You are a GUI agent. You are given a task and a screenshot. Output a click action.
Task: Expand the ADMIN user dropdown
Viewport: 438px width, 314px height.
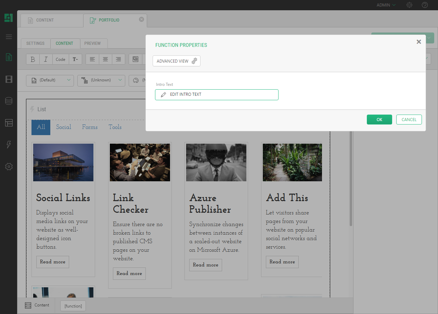(x=386, y=5)
